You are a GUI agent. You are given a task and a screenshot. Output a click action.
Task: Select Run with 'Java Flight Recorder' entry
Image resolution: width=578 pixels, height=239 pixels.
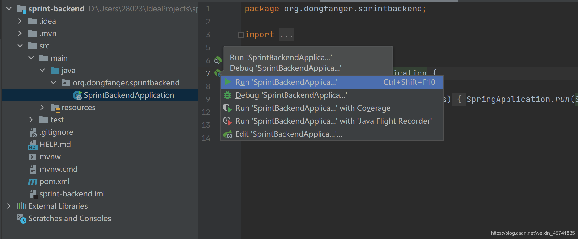tap(332, 121)
